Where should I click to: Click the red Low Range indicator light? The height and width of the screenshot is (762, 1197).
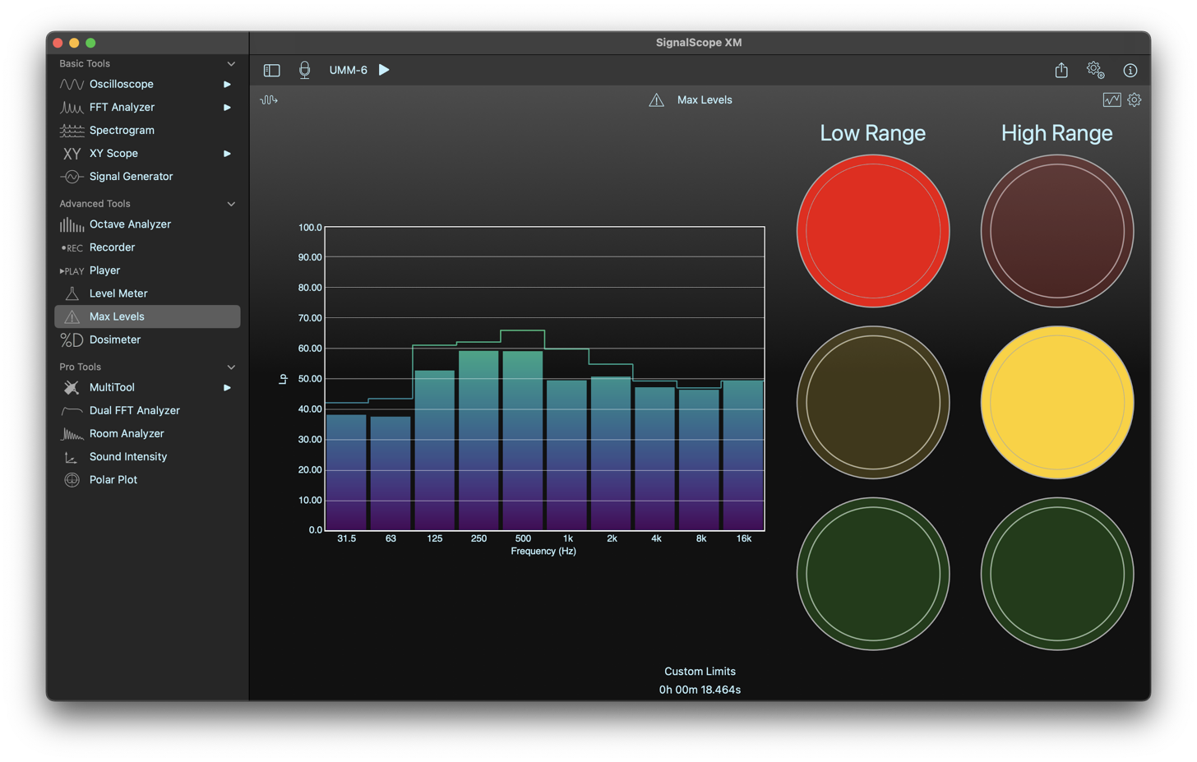[873, 231]
